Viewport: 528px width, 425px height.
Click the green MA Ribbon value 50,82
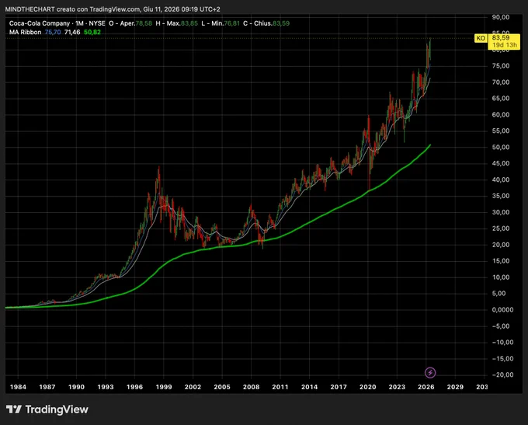click(92, 32)
